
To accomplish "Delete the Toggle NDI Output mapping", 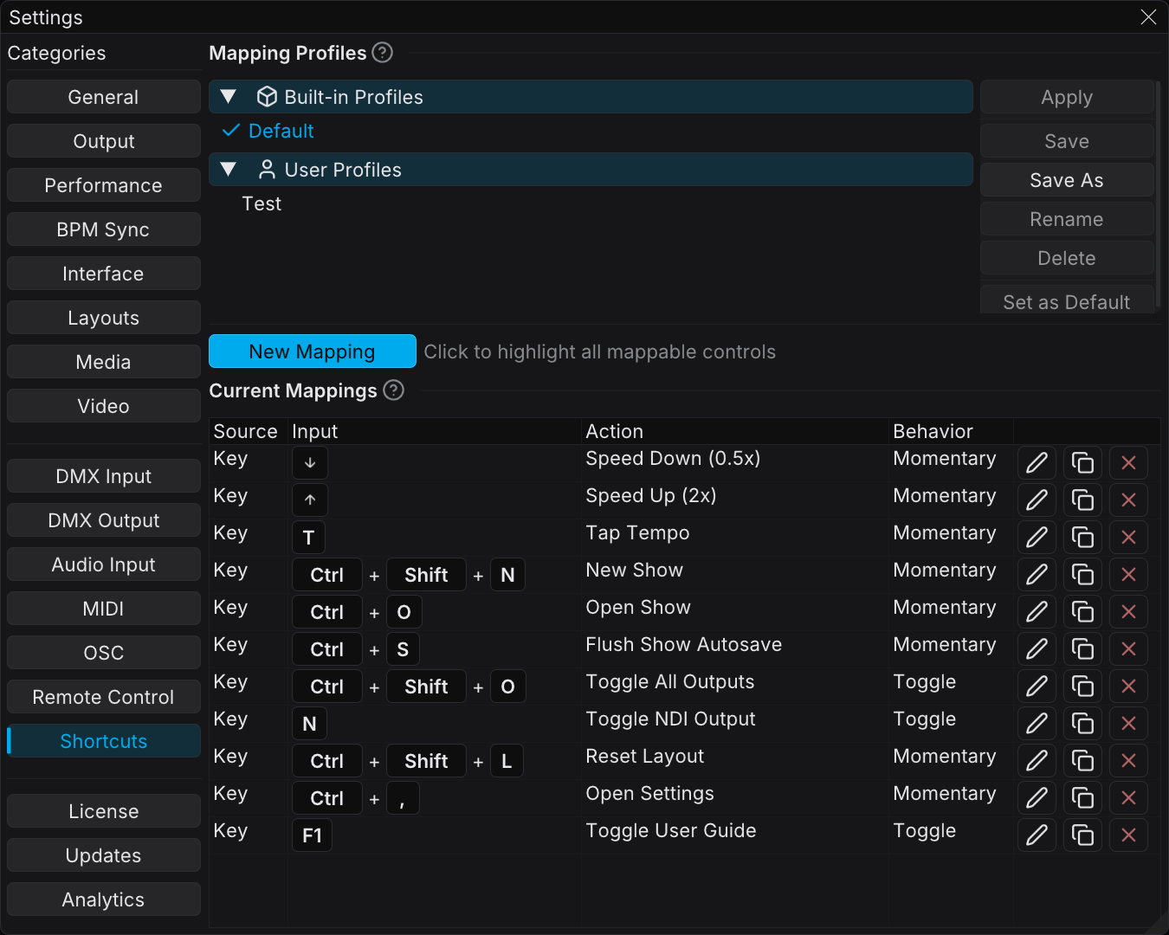I will click(x=1128, y=724).
